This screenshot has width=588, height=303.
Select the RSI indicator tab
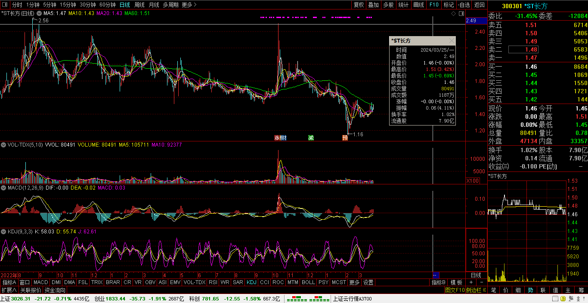click(x=213, y=282)
